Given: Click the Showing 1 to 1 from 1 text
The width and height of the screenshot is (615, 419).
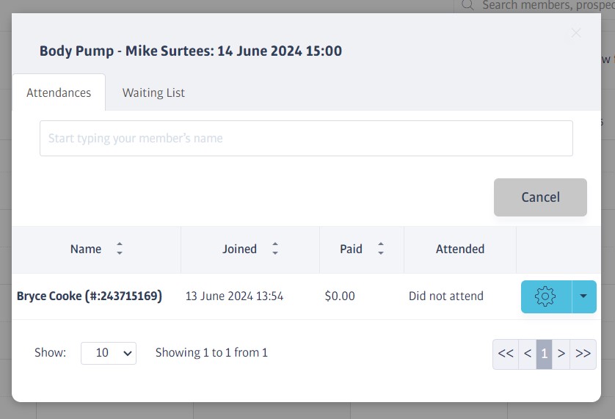Looking at the screenshot, I should pos(211,352).
